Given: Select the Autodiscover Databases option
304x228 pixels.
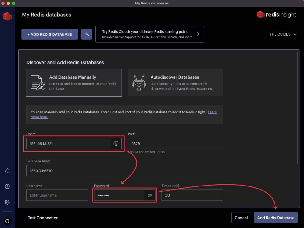Looking at the screenshot, I should coord(175,83).
